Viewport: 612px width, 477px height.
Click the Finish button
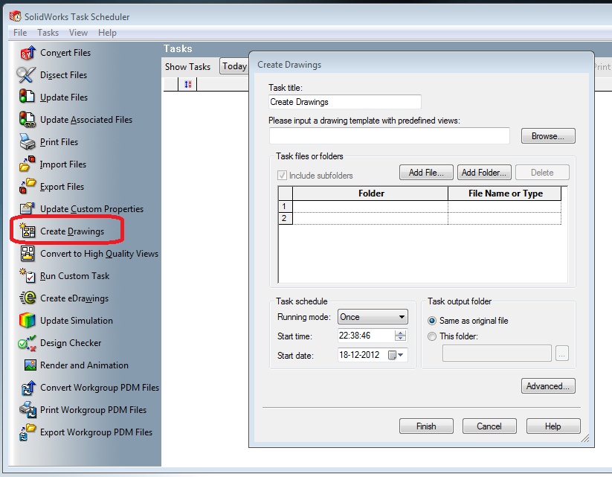point(426,426)
